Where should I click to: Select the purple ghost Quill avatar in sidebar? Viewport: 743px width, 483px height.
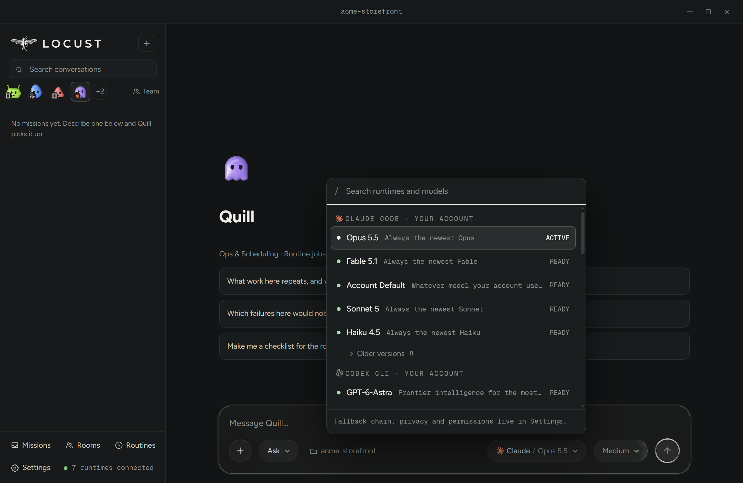click(80, 92)
